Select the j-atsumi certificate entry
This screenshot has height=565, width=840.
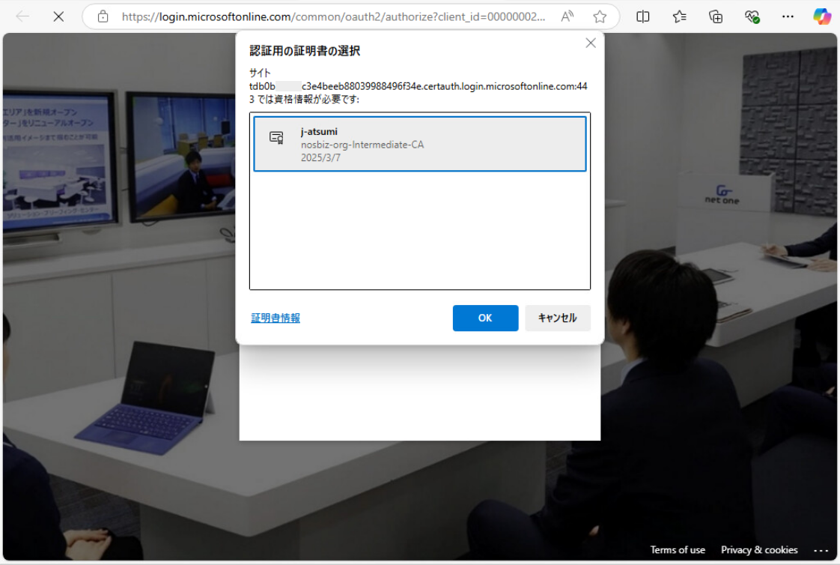(419, 144)
